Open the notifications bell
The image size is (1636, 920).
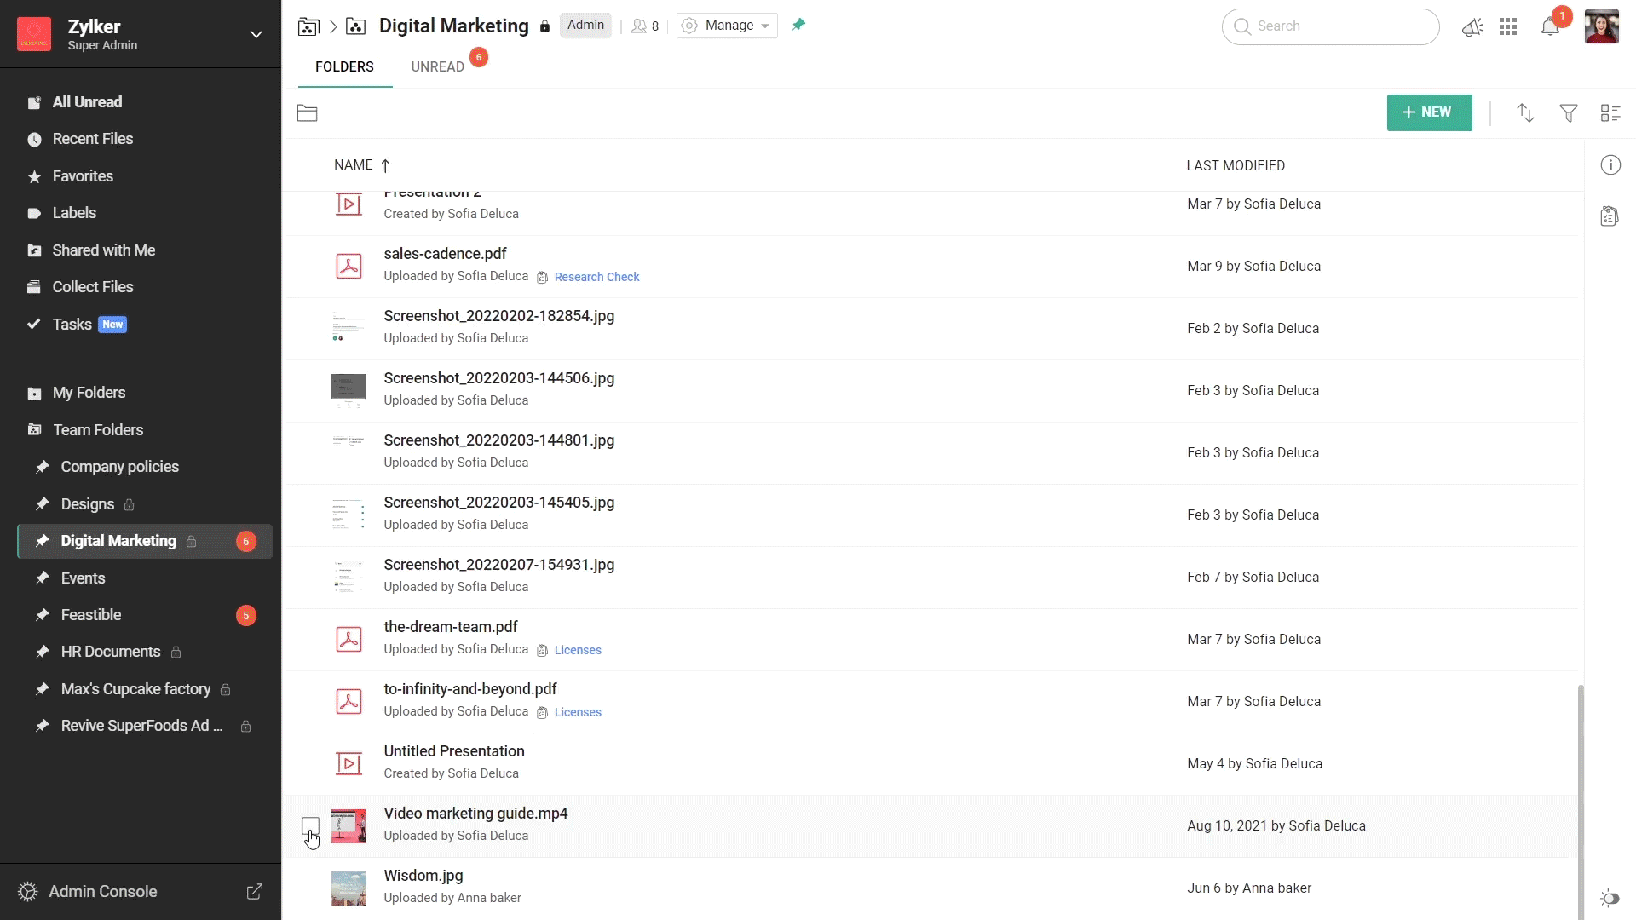click(x=1550, y=27)
